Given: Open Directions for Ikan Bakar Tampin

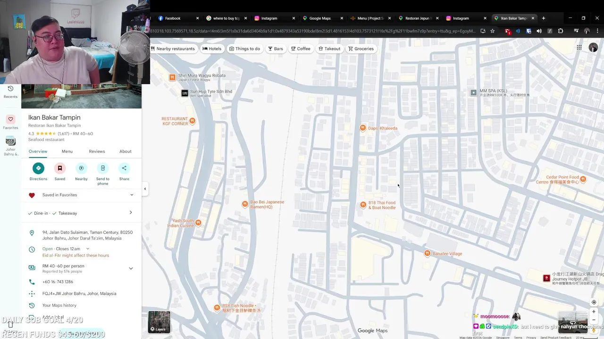Looking at the screenshot, I should (38, 168).
